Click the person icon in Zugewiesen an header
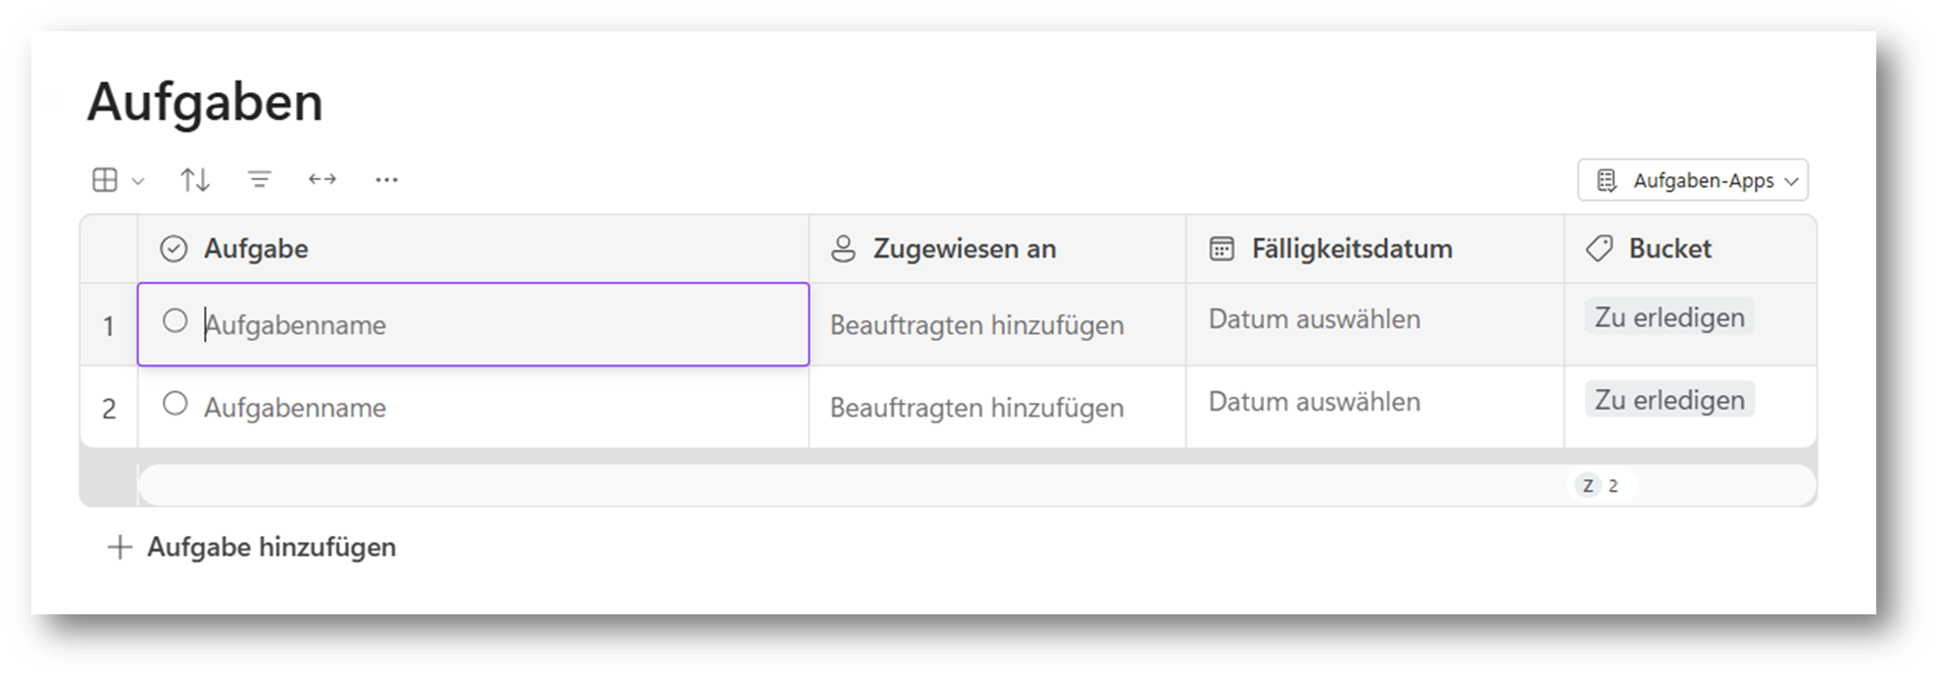This screenshot has width=1940, height=678. click(x=843, y=248)
